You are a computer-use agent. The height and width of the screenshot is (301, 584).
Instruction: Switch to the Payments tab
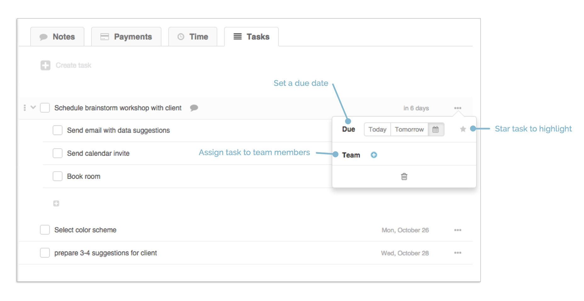pyautogui.click(x=126, y=36)
